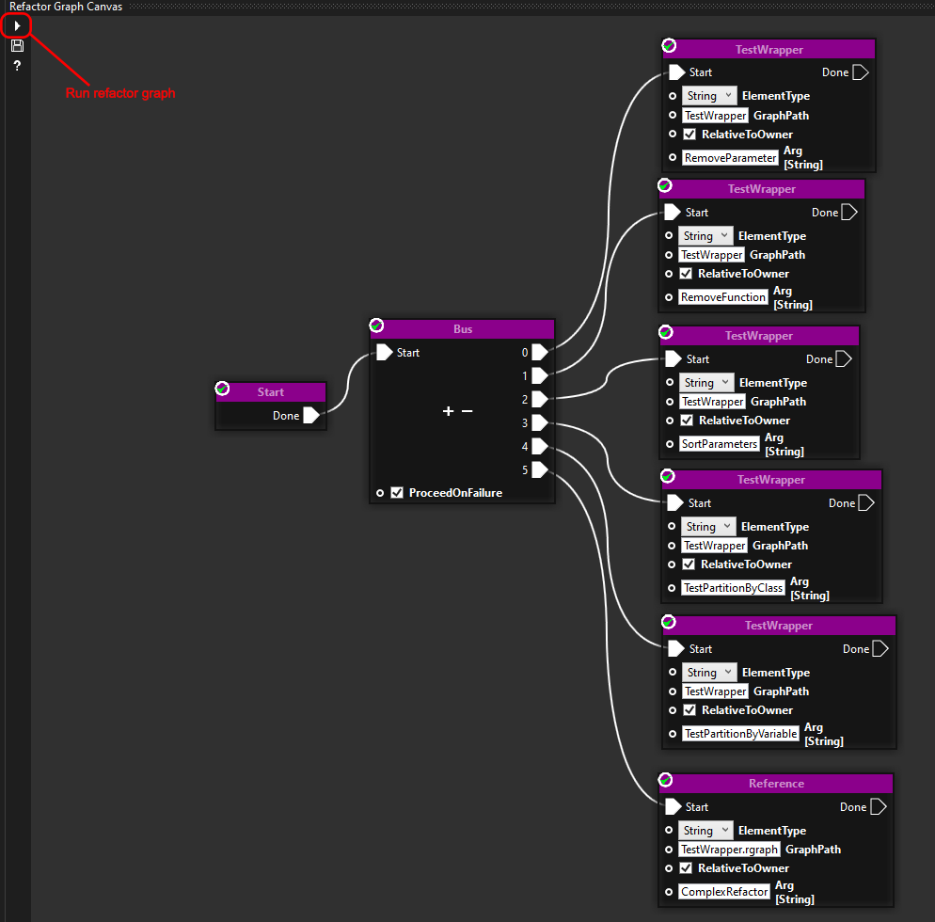
Task: Click status check icon on Start node
Action: 222,389
